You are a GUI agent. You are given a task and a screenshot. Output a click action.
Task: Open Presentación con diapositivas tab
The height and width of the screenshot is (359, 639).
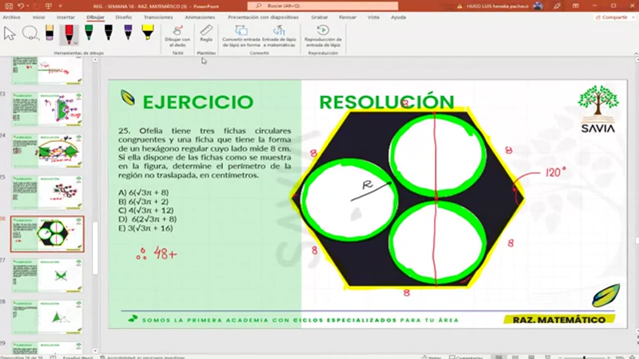pyautogui.click(x=263, y=17)
